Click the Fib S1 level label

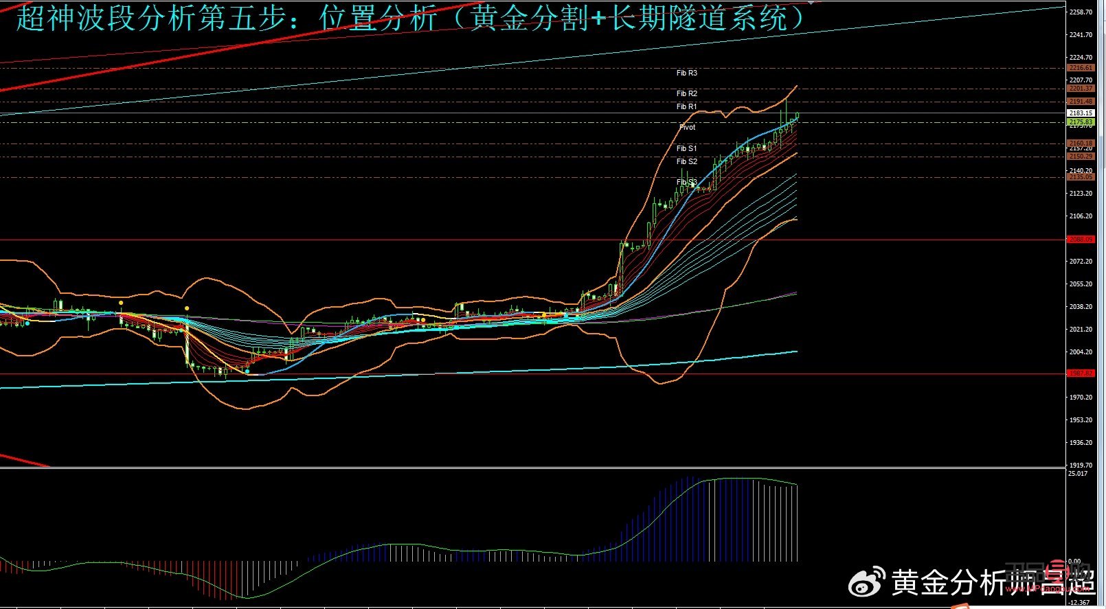(686, 148)
